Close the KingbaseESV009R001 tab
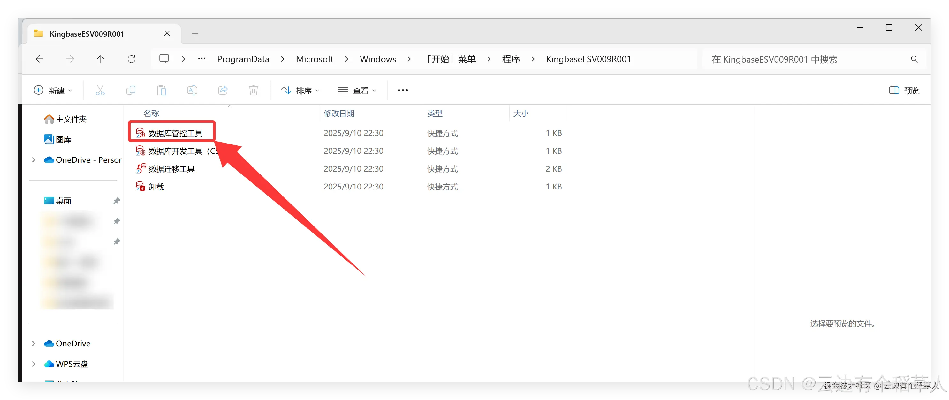 (x=167, y=33)
